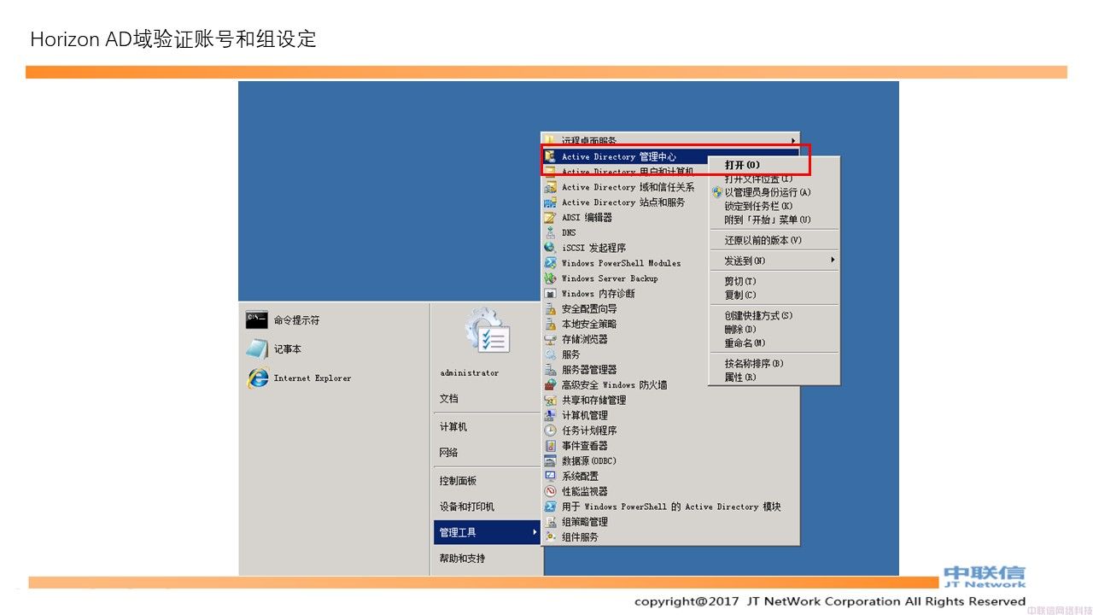Click the Internet Explorer icon

click(x=257, y=378)
